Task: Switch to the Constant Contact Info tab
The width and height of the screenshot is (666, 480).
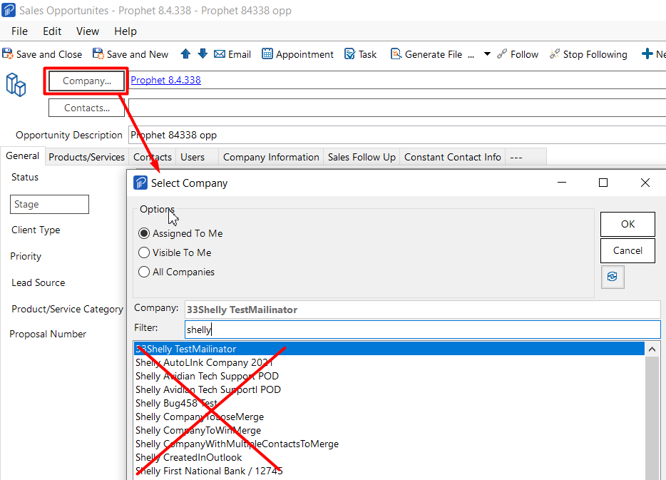Action: (452, 157)
